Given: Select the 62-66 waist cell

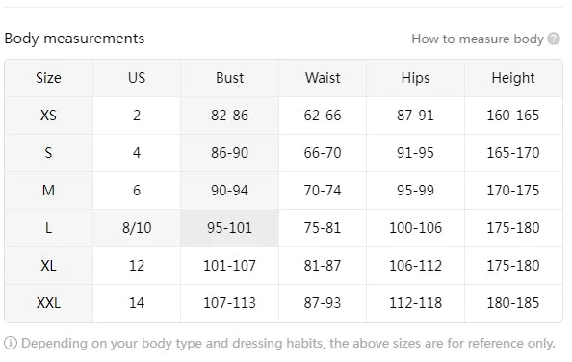Looking at the screenshot, I should point(323,116).
